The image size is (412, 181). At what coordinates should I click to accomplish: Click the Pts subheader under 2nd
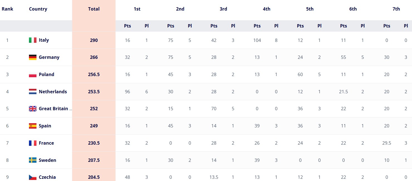point(171,26)
